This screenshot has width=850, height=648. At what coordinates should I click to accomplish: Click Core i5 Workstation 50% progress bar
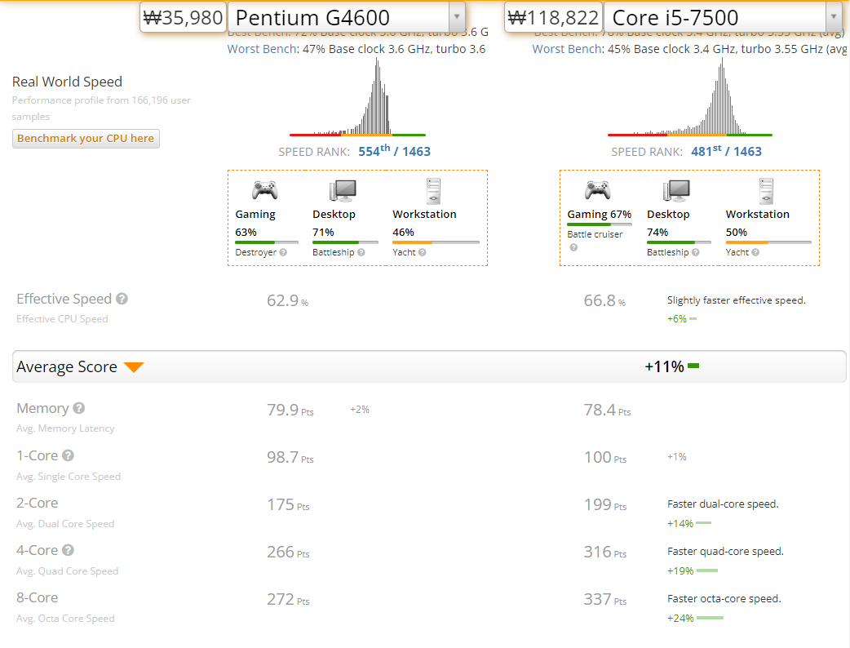coord(768,242)
